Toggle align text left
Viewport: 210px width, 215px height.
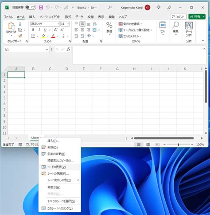[x=76, y=30]
